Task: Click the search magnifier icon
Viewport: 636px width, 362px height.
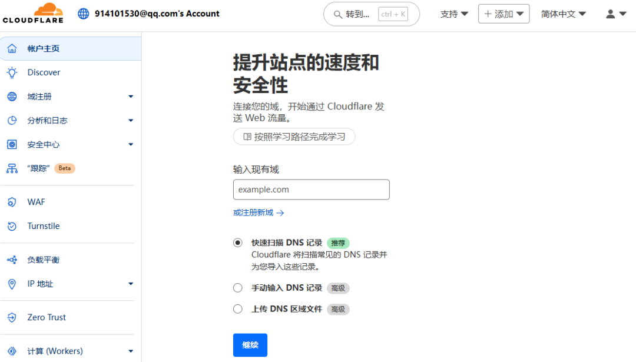Action: coord(337,15)
